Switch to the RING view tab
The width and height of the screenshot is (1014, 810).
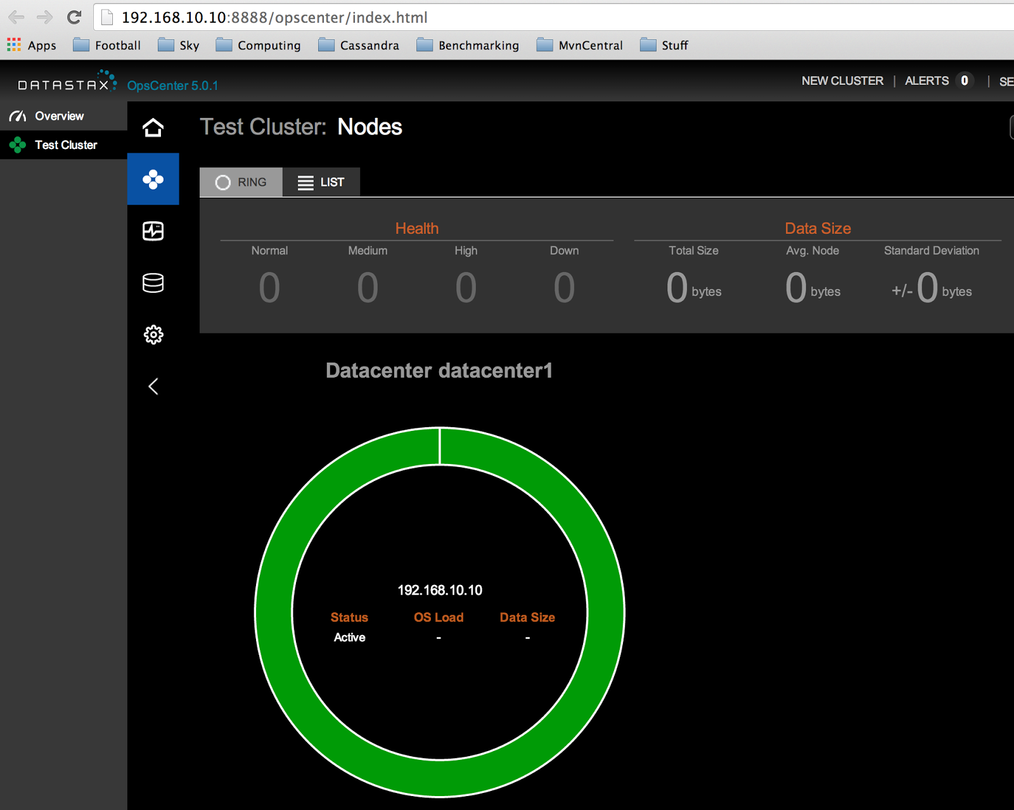[x=241, y=183]
